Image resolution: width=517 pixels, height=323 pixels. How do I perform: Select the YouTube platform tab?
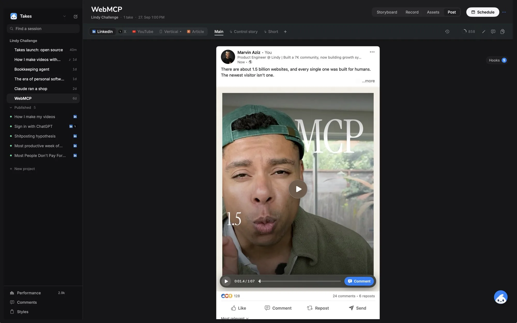[143, 32]
